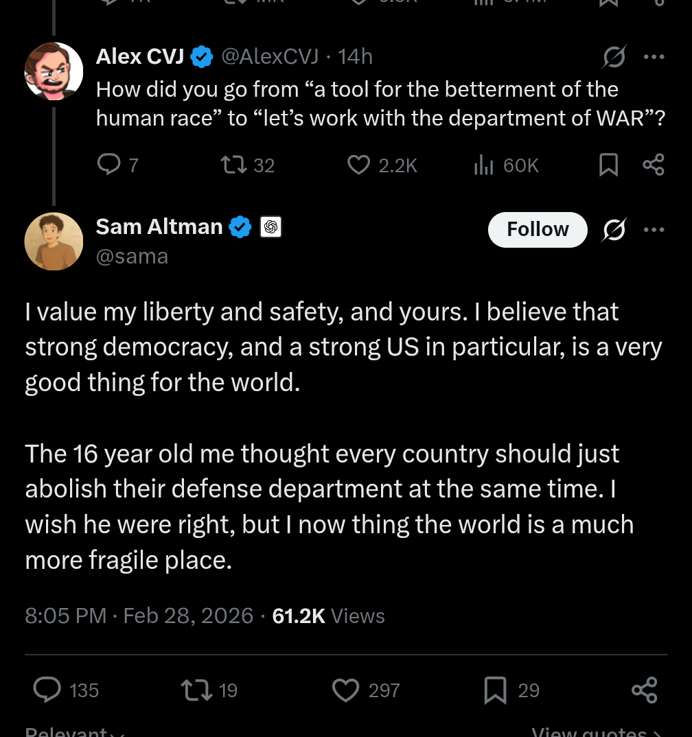Image resolution: width=692 pixels, height=737 pixels.
Task: Like Alex CVJ's tweet
Action: [x=358, y=165]
